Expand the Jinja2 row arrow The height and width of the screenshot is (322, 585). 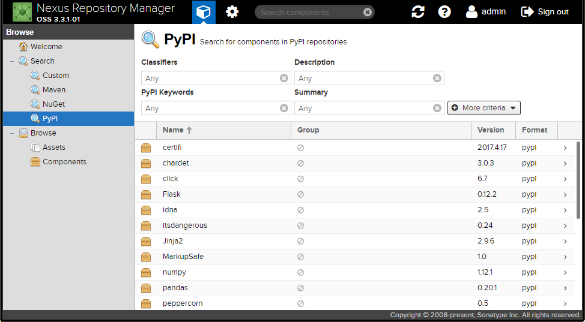(x=565, y=242)
